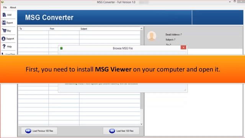Click Load Previous 100 Files button
Image resolution: width=245 pixels, height=138 pixels.
(39, 131)
